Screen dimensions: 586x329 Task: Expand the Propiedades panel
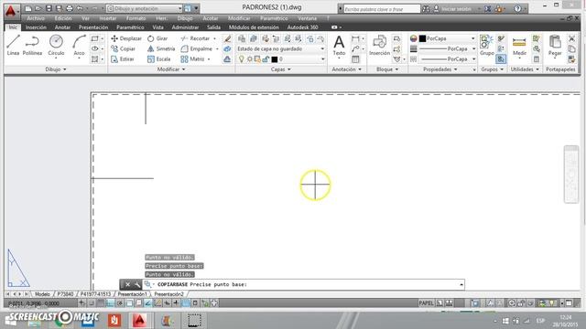[x=440, y=69]
